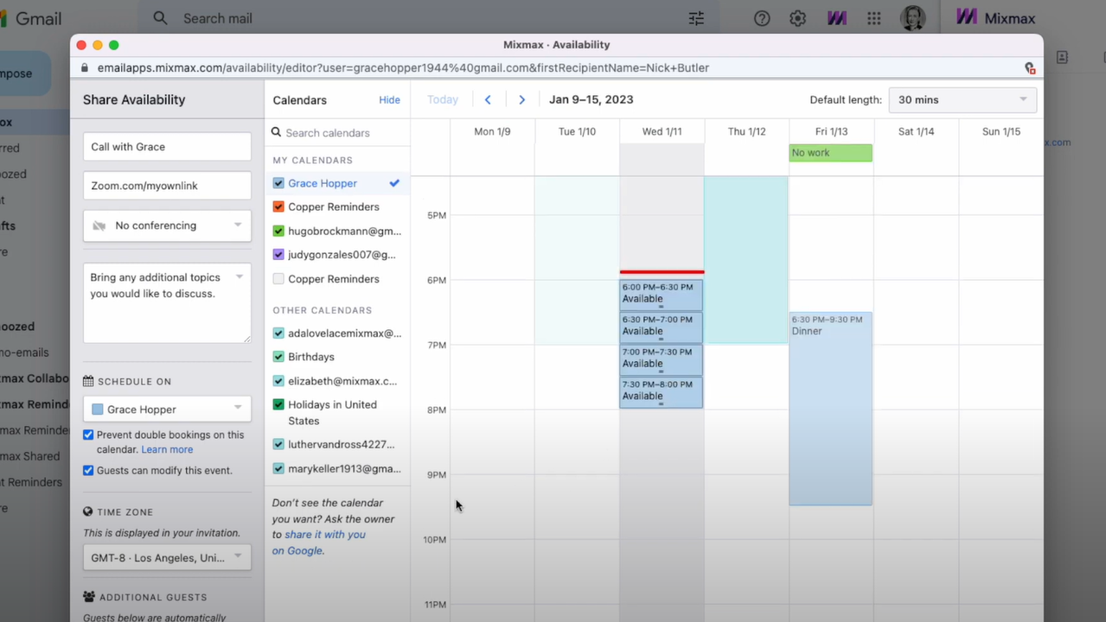This screenshot has height=622, width=1106.
Task: Go to next week arrow
Action: (x=521, y=100)
